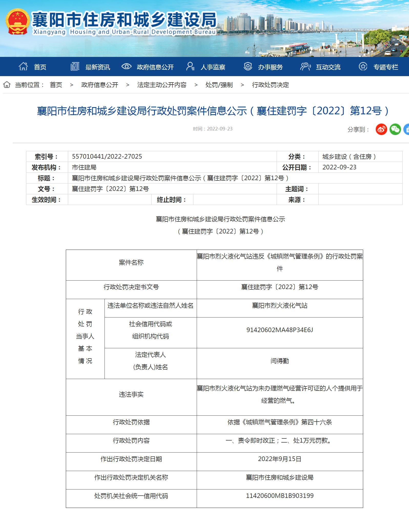Click the star badge icon for 专题专栏
Image resolution: width=409 pixels, height=531 pixels.
point(363,66)
